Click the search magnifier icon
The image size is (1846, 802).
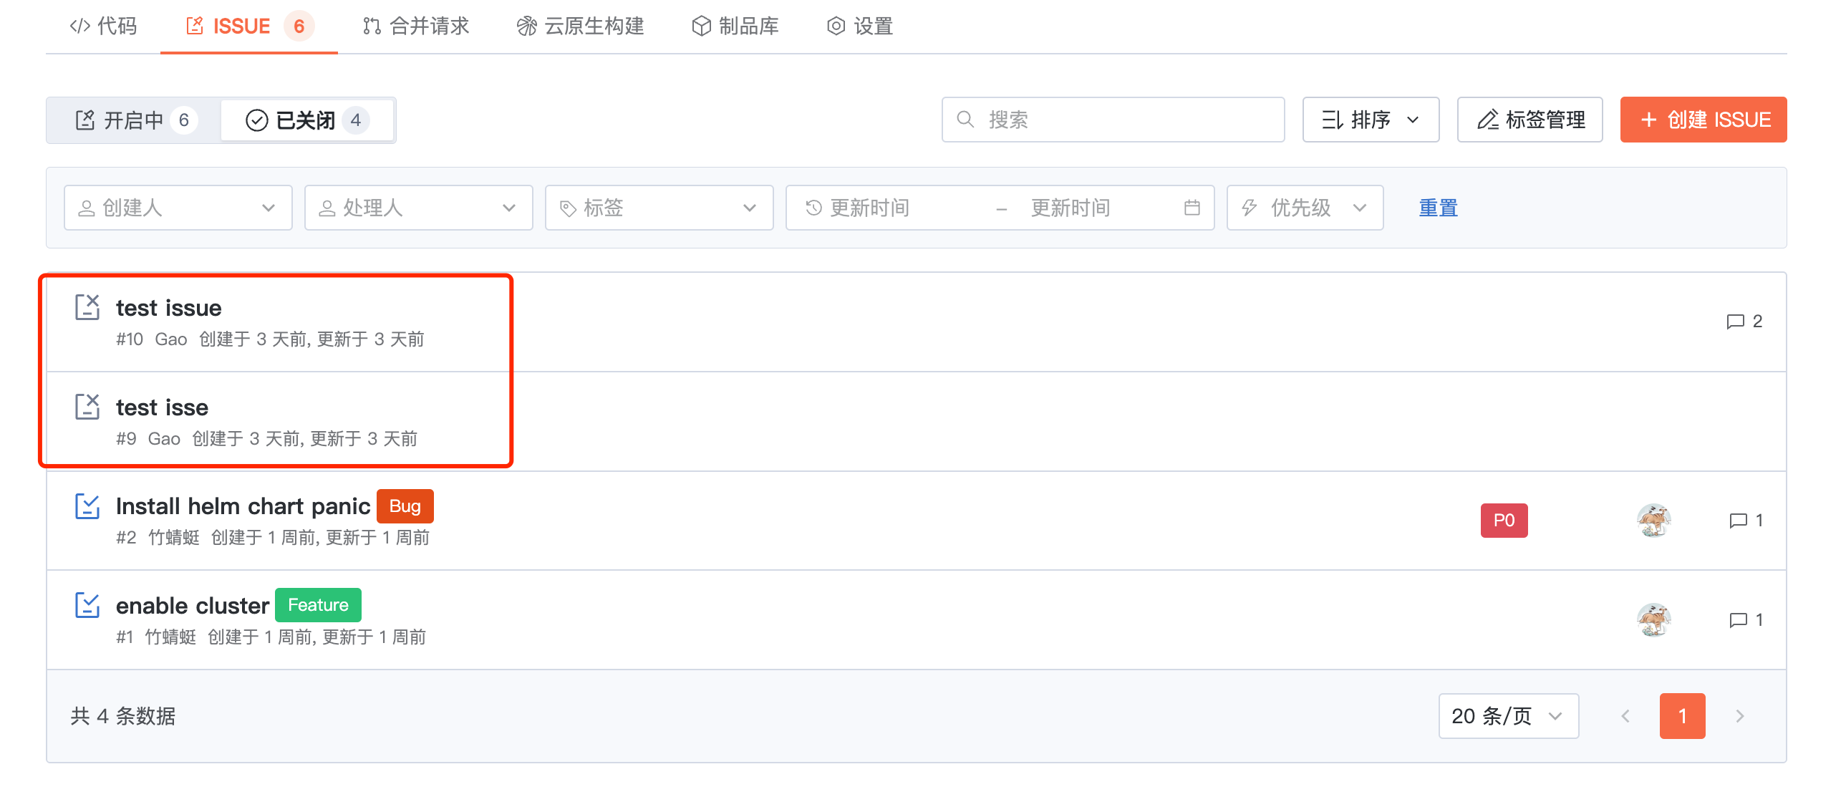coord(965,119)
